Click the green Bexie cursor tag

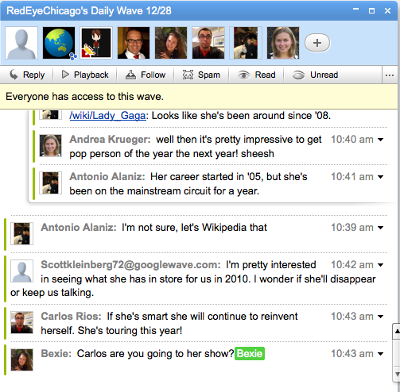coord(250,354)
